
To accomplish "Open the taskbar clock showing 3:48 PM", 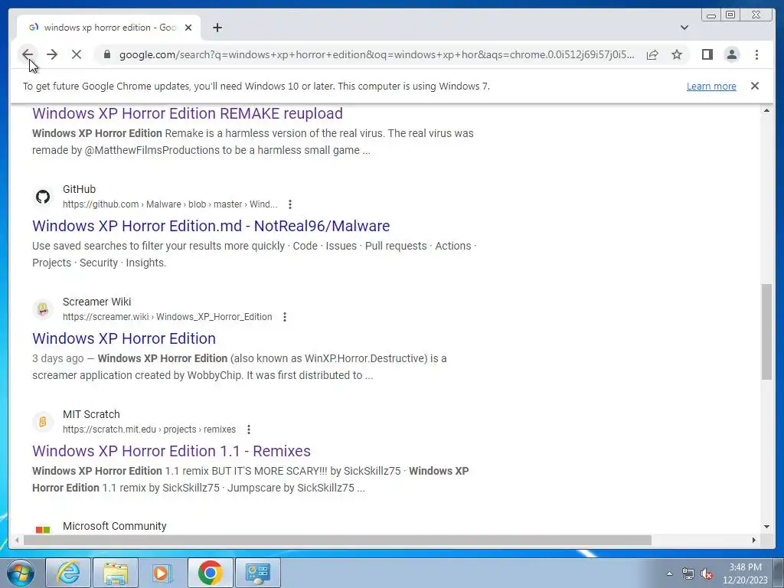I will [x=745, y=573].
